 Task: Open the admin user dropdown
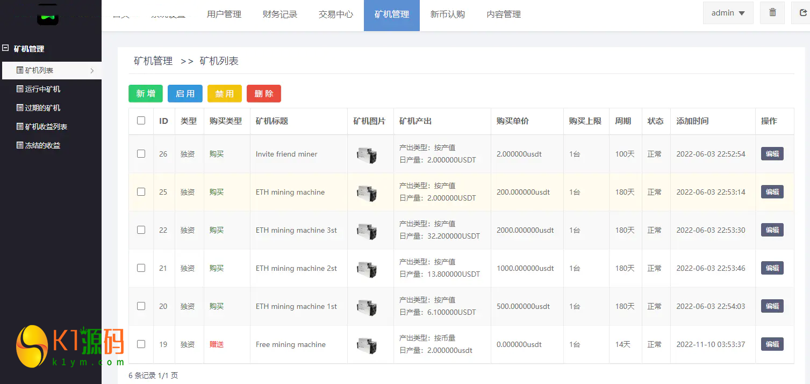[728, 13]
